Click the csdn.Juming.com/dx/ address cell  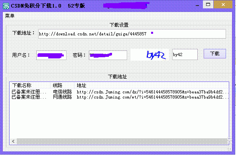[153, 92]
